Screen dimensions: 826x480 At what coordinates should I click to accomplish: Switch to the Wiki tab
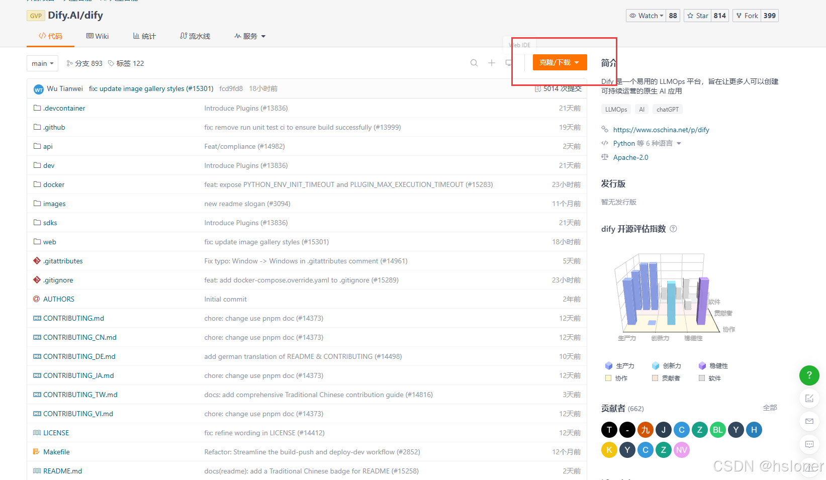point(98,36)
